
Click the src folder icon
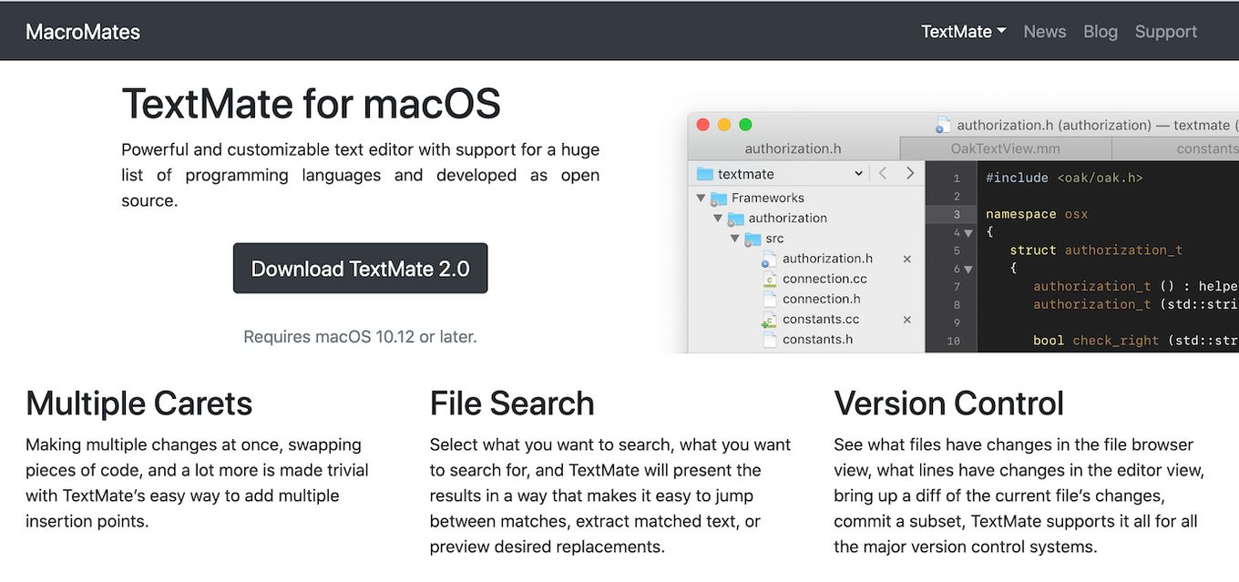pyautogui.click(x=753, y=239)
